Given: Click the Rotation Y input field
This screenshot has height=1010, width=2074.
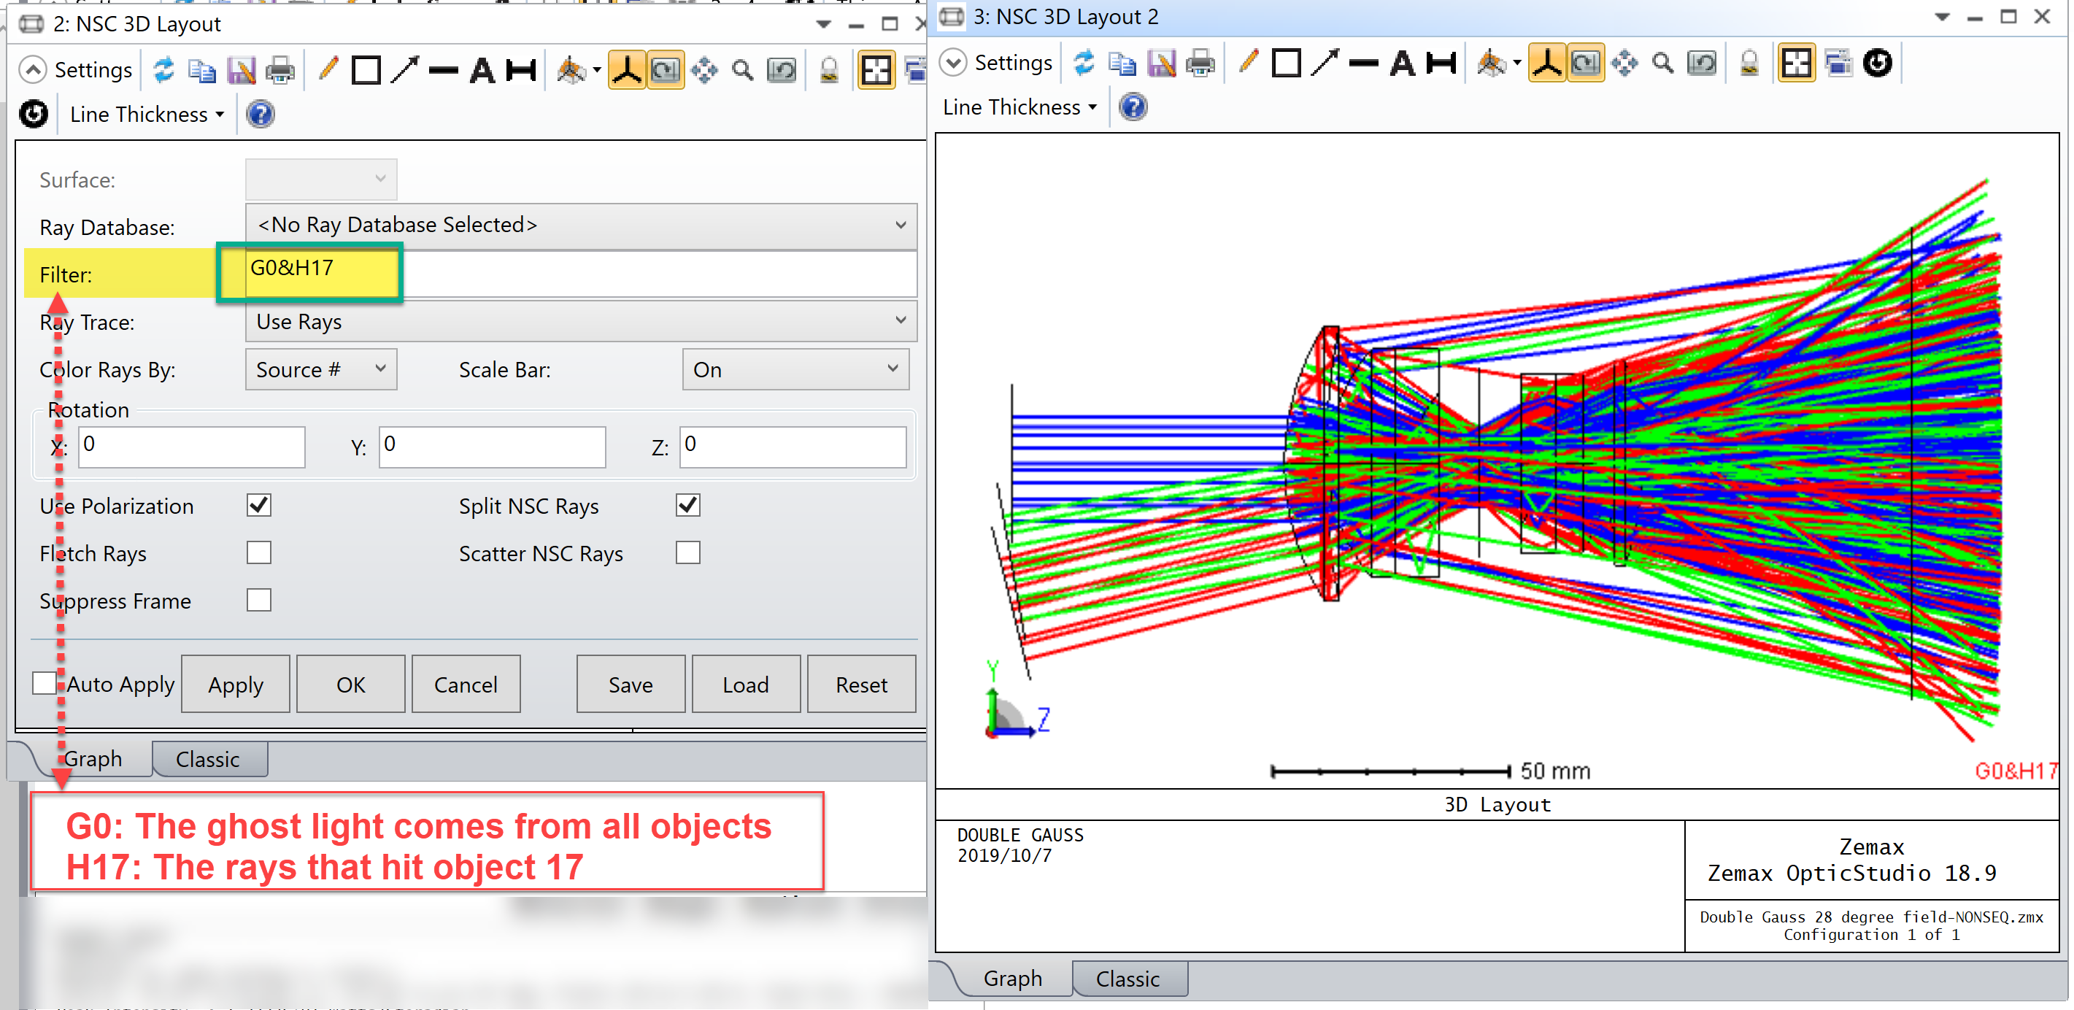Looking at the screenshot, I should pyautogui.click(x=492, y=446).
